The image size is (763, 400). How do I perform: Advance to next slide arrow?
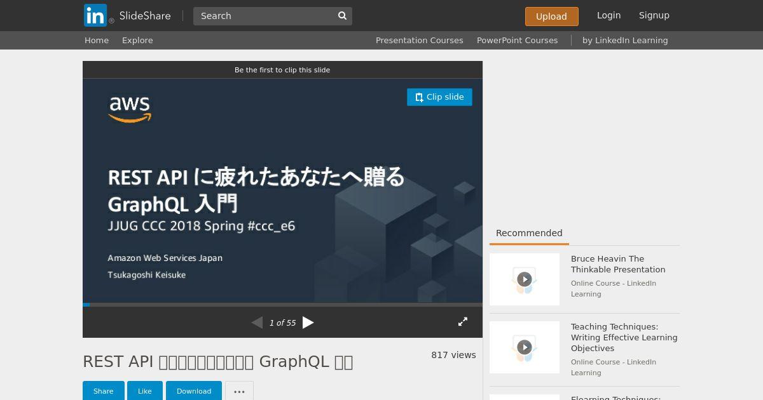[x=308, y=323]
